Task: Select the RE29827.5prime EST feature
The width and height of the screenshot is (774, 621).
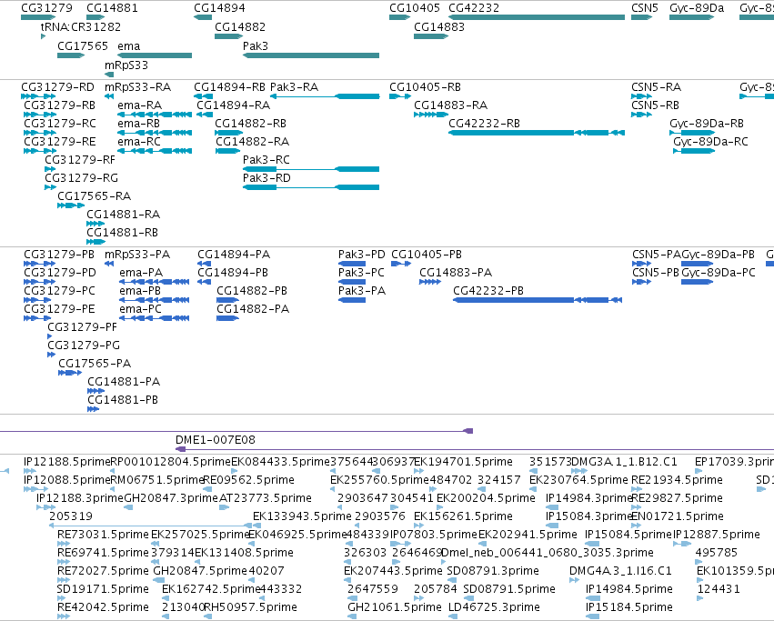Action: coord(637,507)
